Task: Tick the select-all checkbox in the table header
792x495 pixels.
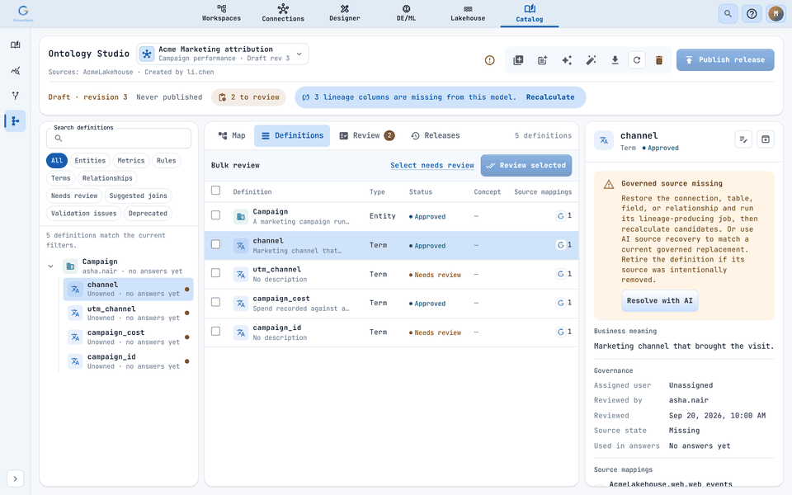Action: (215, 191)
